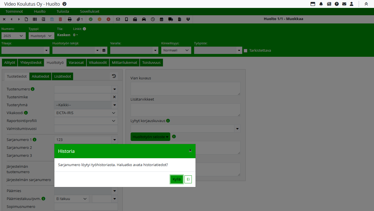Confirm the Historia dialog with Kyllä

(177, 179)
